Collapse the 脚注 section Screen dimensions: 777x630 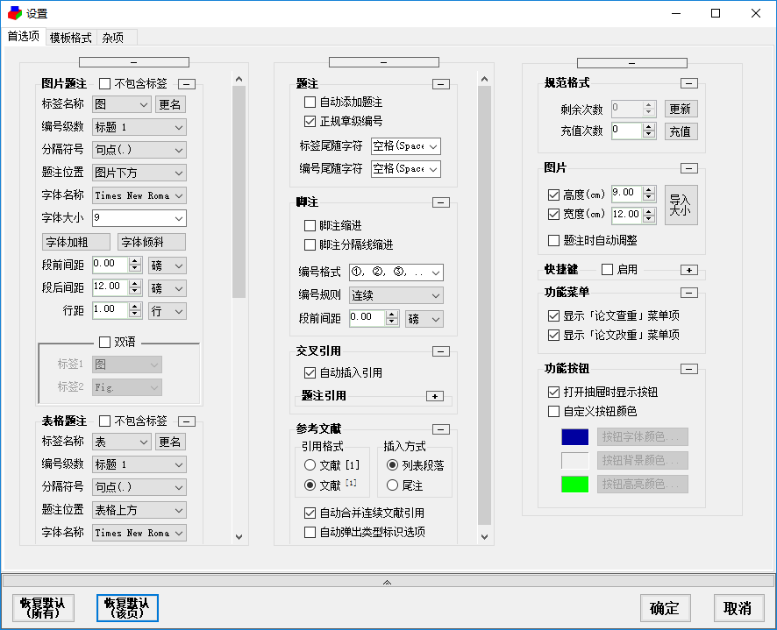tap(441, 202)
